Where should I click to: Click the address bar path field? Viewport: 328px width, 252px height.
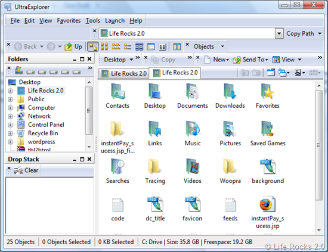tap(187, 33)
